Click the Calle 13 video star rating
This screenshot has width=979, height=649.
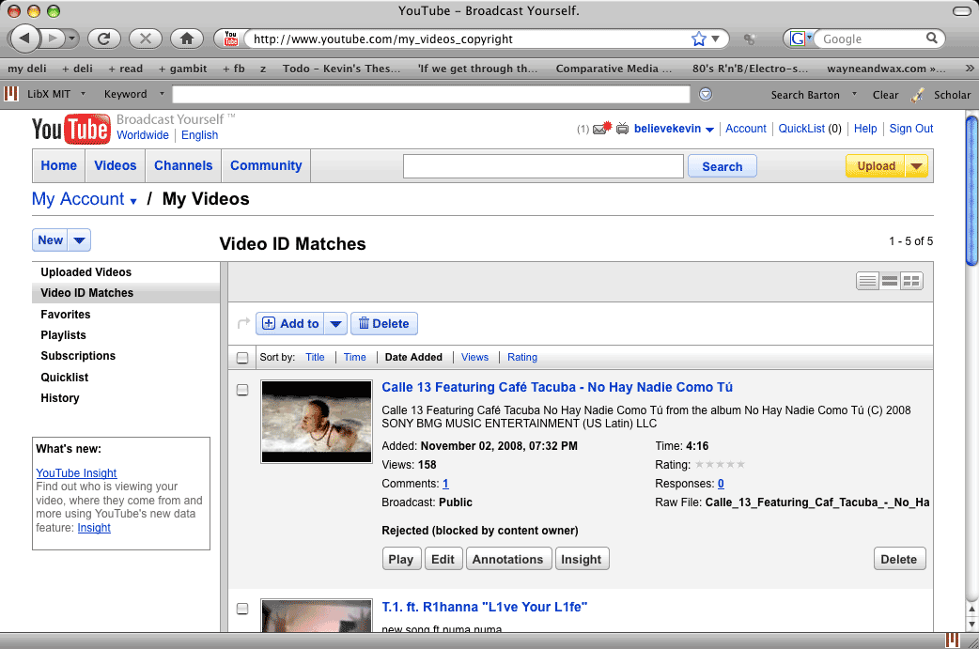[x=720, y=464]
